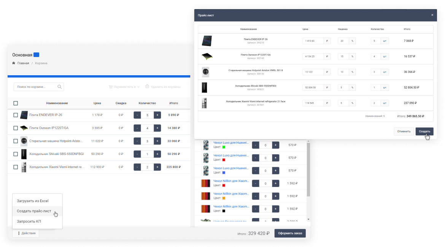
Task: Click minus for black Чехол Nillkin
Action: [x=256, y=209]
